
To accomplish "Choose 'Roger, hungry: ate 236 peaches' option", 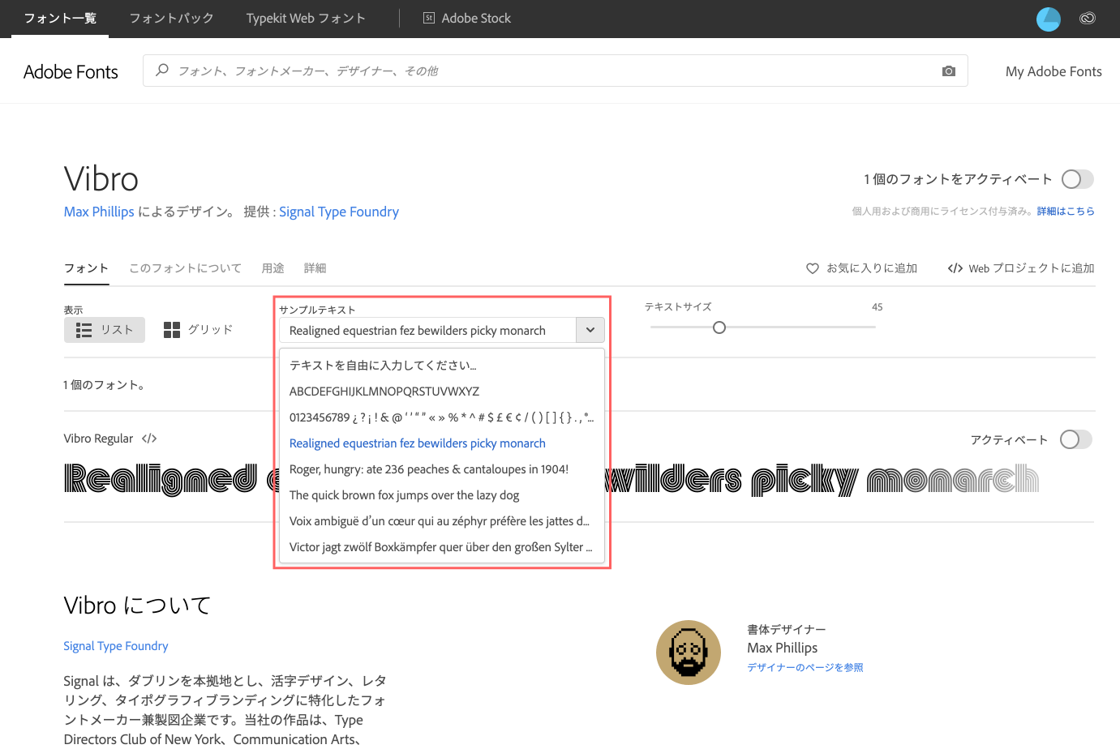I will (x=442, y=469).
